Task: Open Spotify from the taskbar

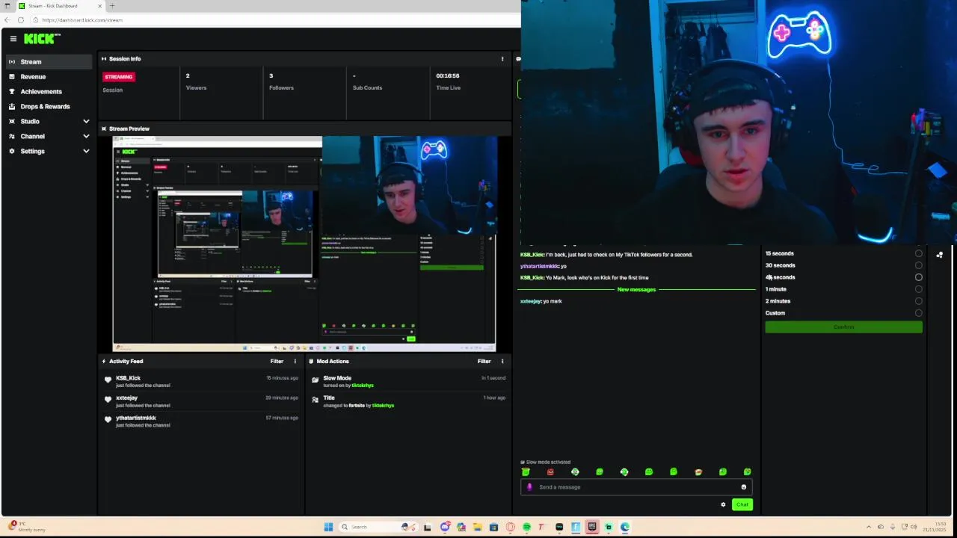Action: (526, 527)
